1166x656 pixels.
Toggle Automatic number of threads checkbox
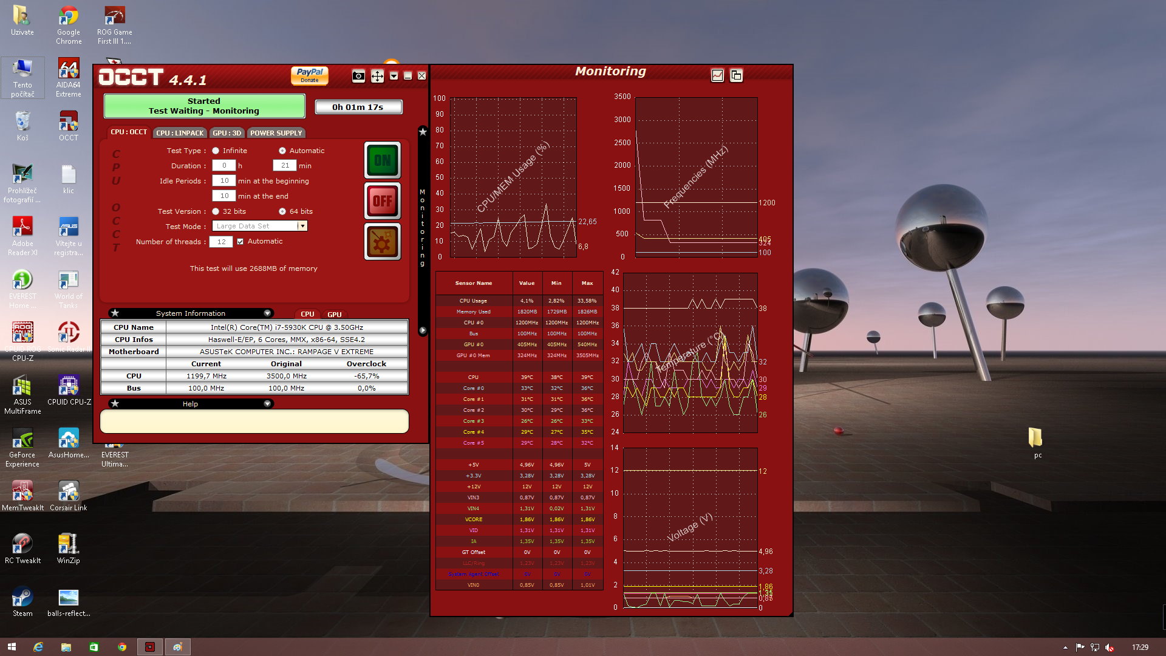(240, 242)
